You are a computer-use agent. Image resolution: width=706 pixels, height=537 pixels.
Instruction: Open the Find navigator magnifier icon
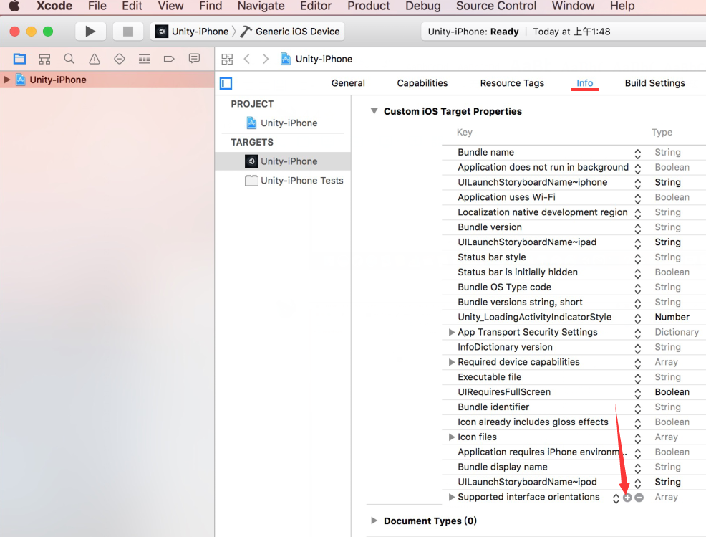69,59
